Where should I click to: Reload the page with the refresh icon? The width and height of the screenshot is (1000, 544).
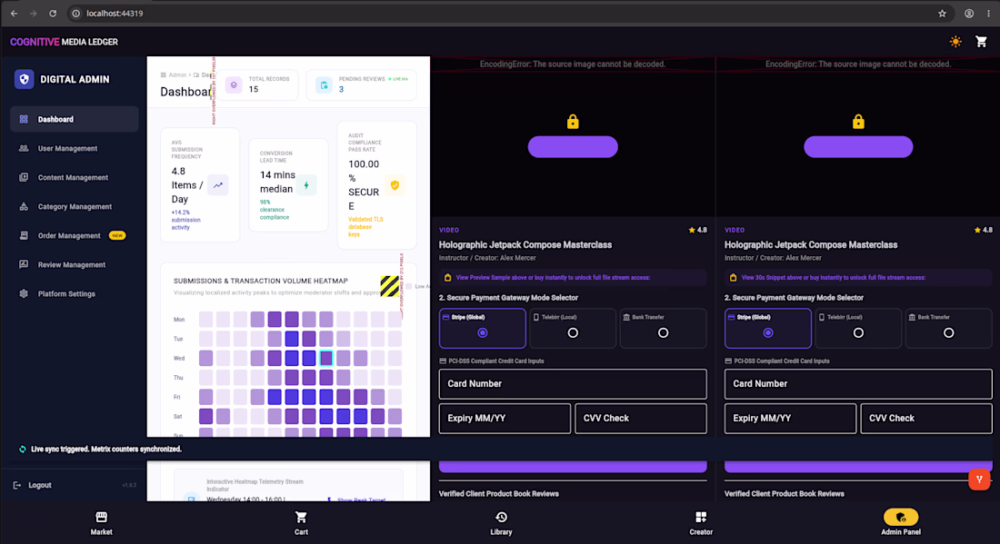53,14
